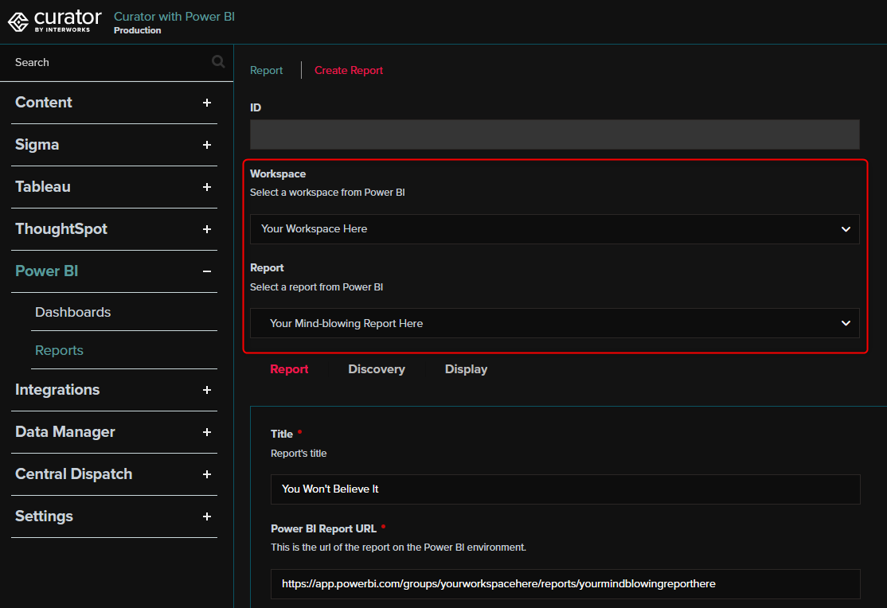
Task: Open the Content menu item
Action: pyautogui.click(x=44, y=103)
